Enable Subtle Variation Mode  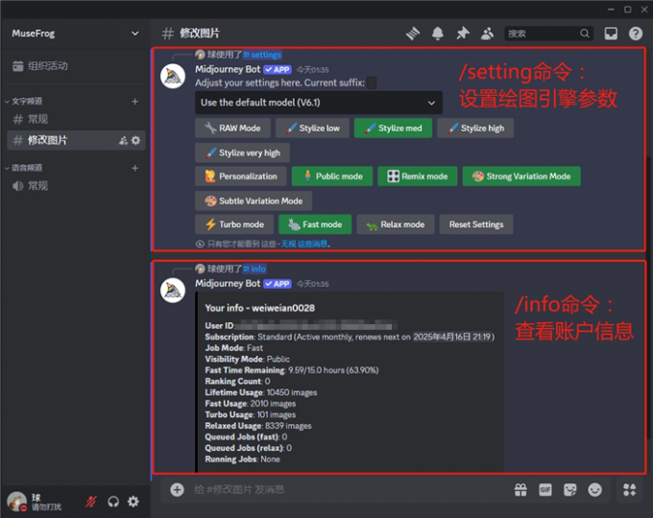pos(254,200)
